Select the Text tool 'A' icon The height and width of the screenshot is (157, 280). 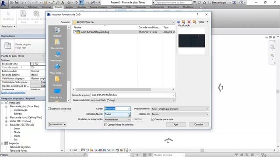coord(63,3)
